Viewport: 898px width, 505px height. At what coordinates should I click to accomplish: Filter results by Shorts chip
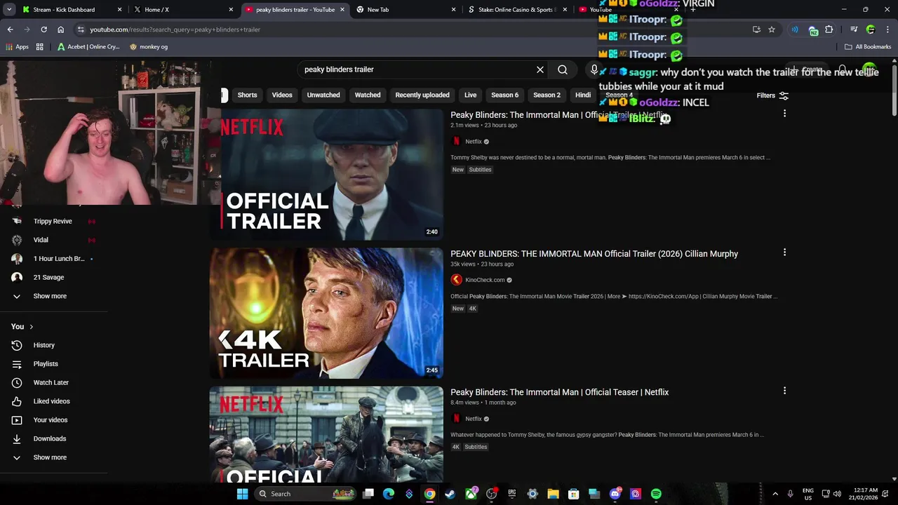click(x=247, y=95)
